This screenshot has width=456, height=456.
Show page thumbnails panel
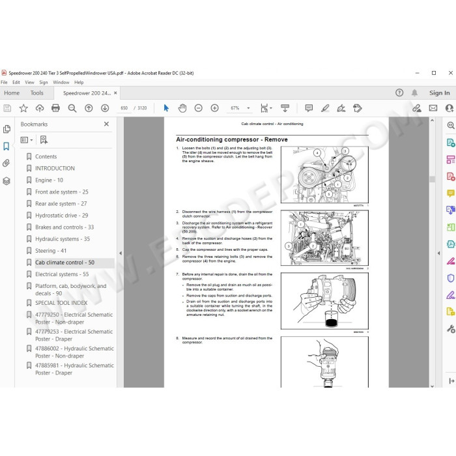click(x=7, y=129)
